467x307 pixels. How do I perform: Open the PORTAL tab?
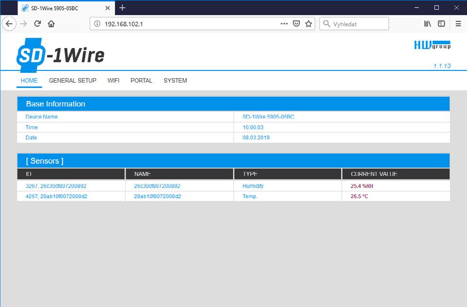point(141,81)
